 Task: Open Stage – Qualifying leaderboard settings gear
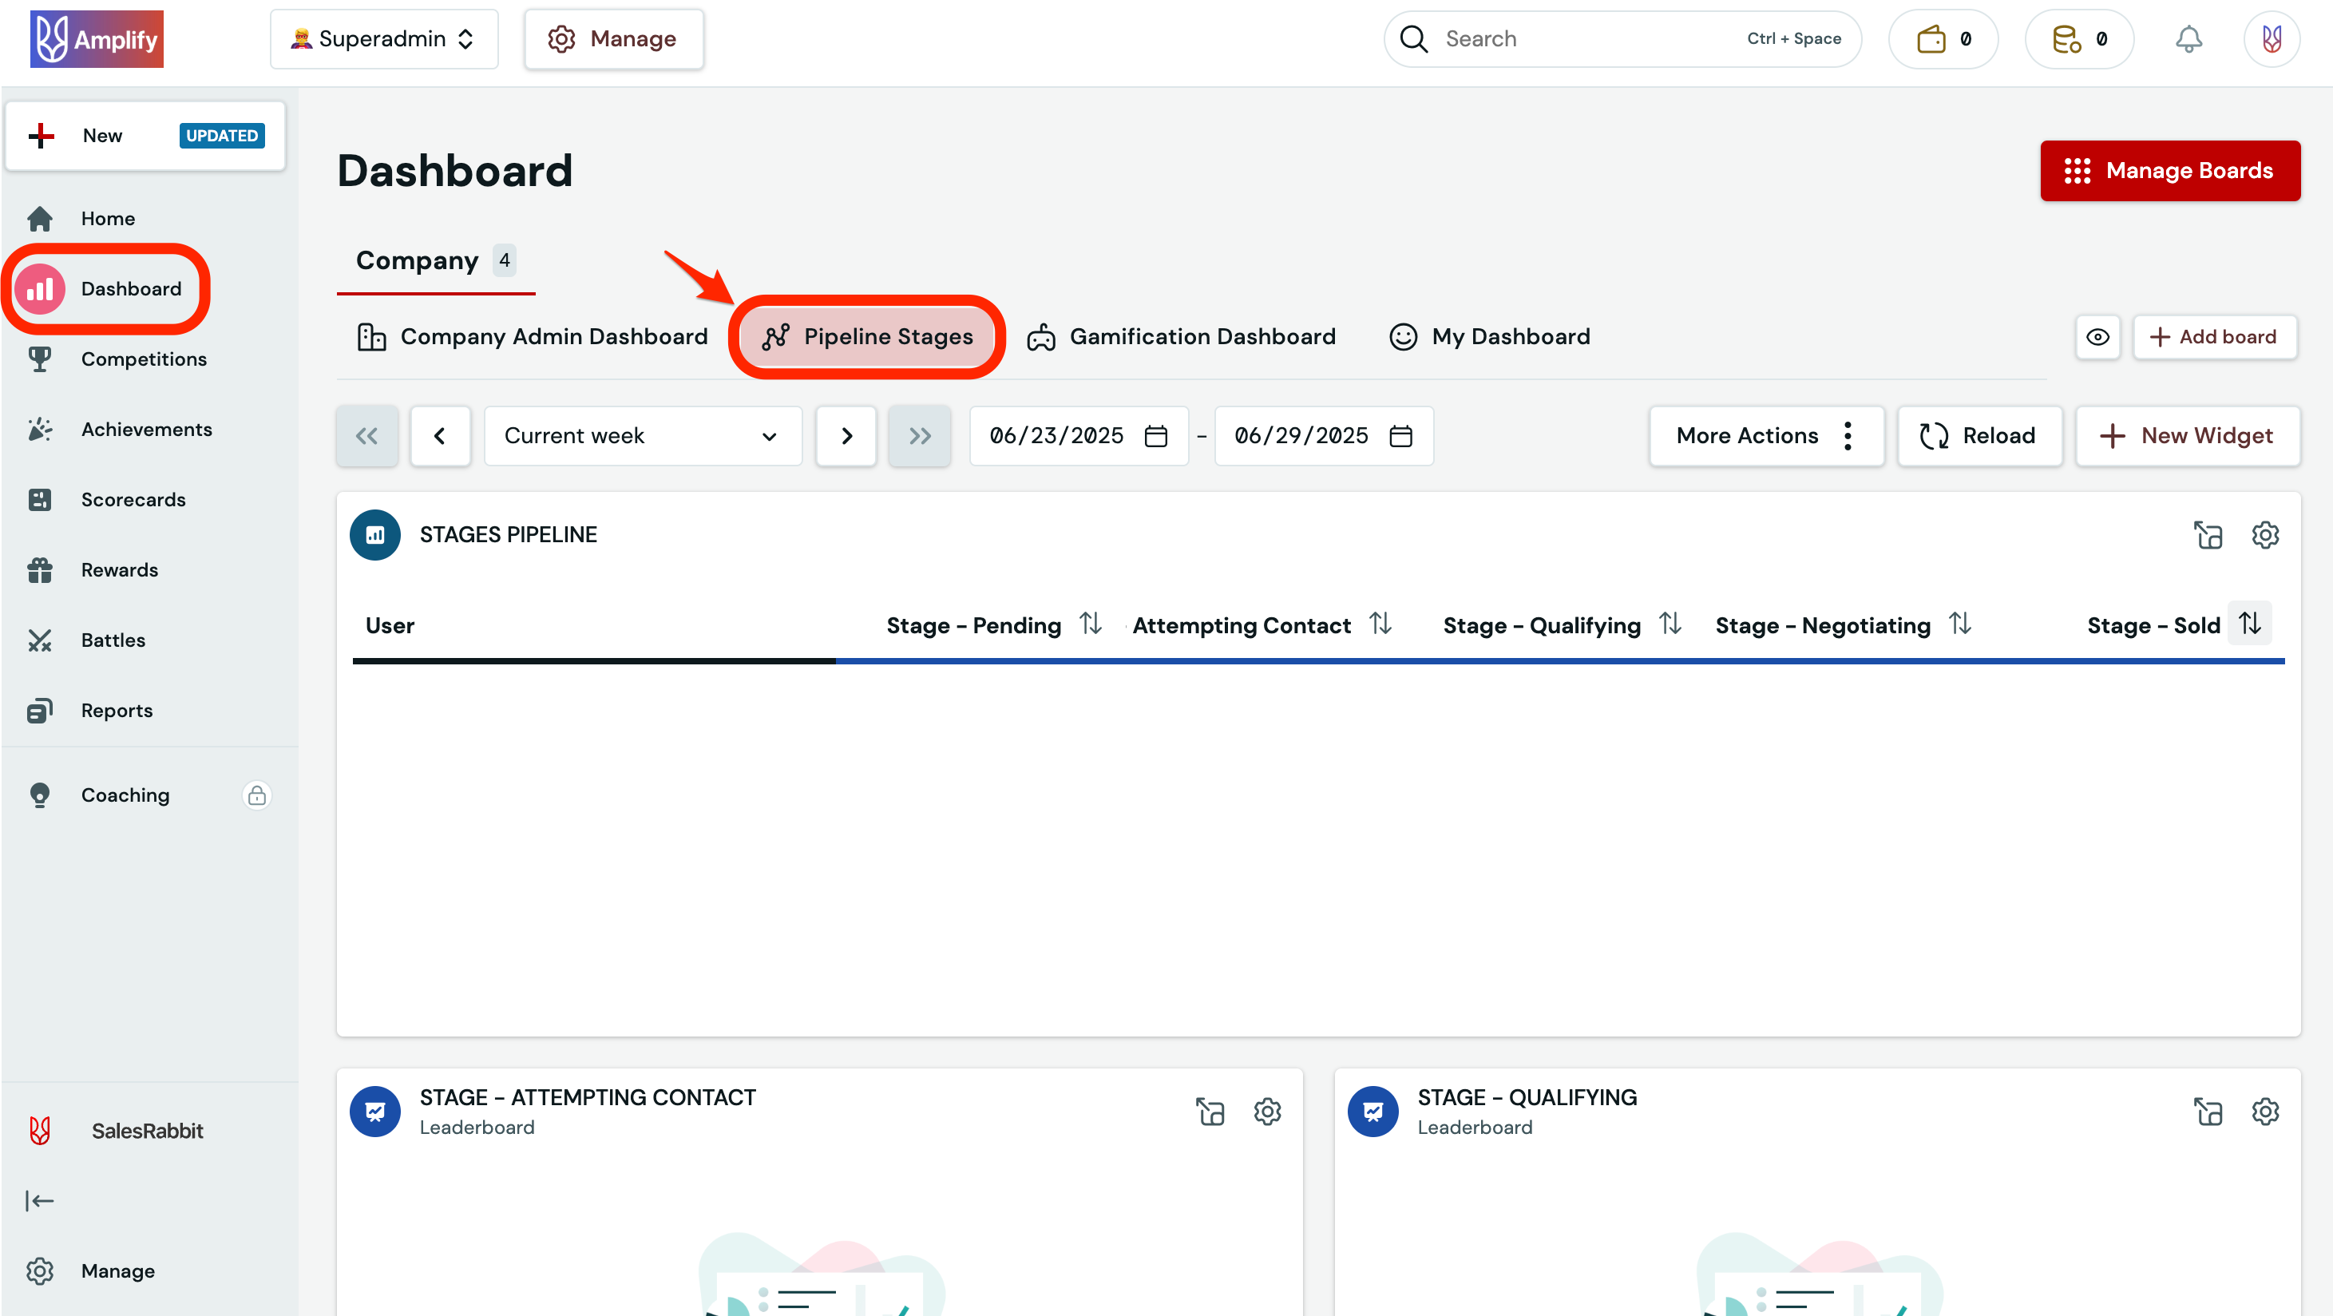point(2264,1112)
